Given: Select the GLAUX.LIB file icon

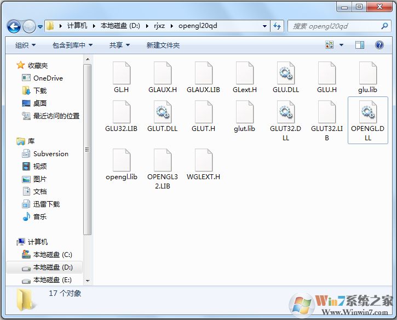Looking at the screenshot, I should click(x=204, y=73).
